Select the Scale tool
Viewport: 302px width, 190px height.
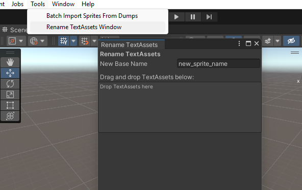click(10, 94)
